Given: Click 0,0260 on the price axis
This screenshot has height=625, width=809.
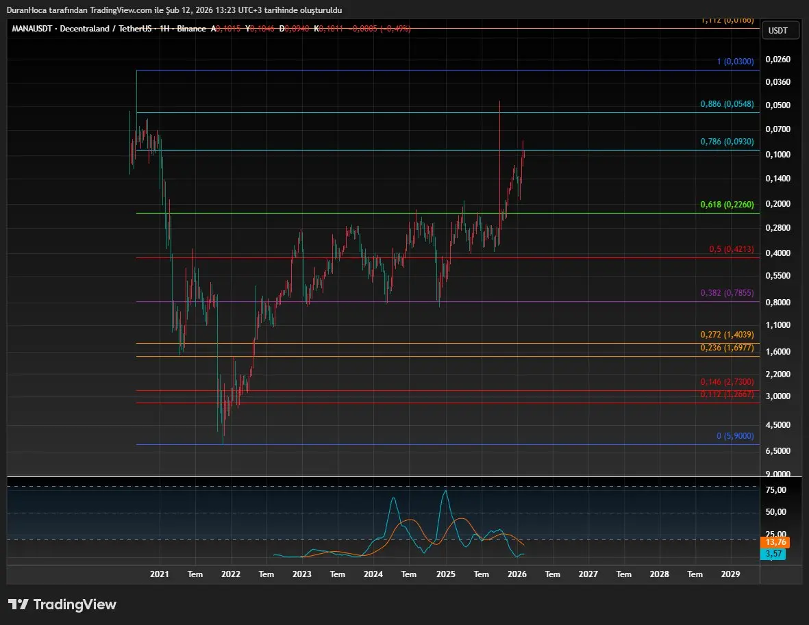Looking at the screenshot, I should click(777, 60).
